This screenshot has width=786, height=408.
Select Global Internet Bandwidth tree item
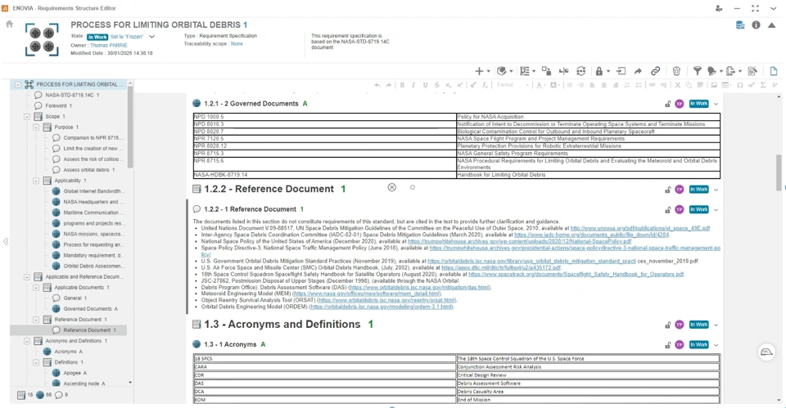tap(93, 191)
